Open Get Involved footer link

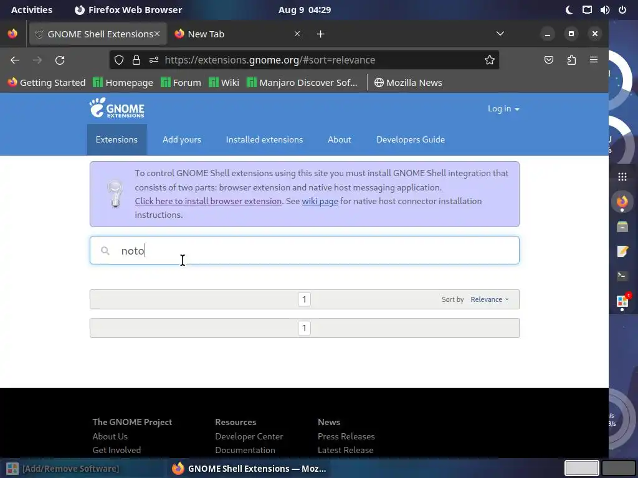[117, 450]
